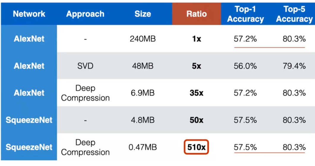Select the Top-5 Accuracy header
Viewport: 315px width, 166px height.
coord(294,14)
